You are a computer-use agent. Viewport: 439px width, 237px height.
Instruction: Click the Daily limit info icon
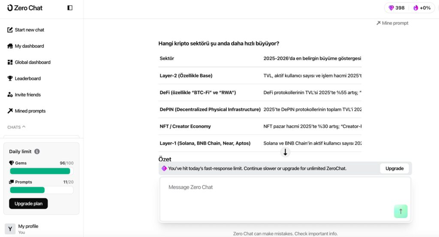(37, 152)
